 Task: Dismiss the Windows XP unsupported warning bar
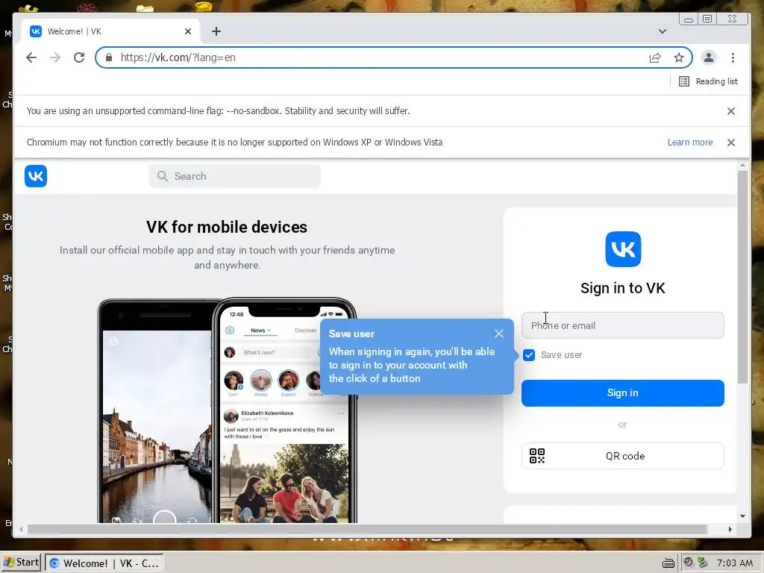point(731,143)
